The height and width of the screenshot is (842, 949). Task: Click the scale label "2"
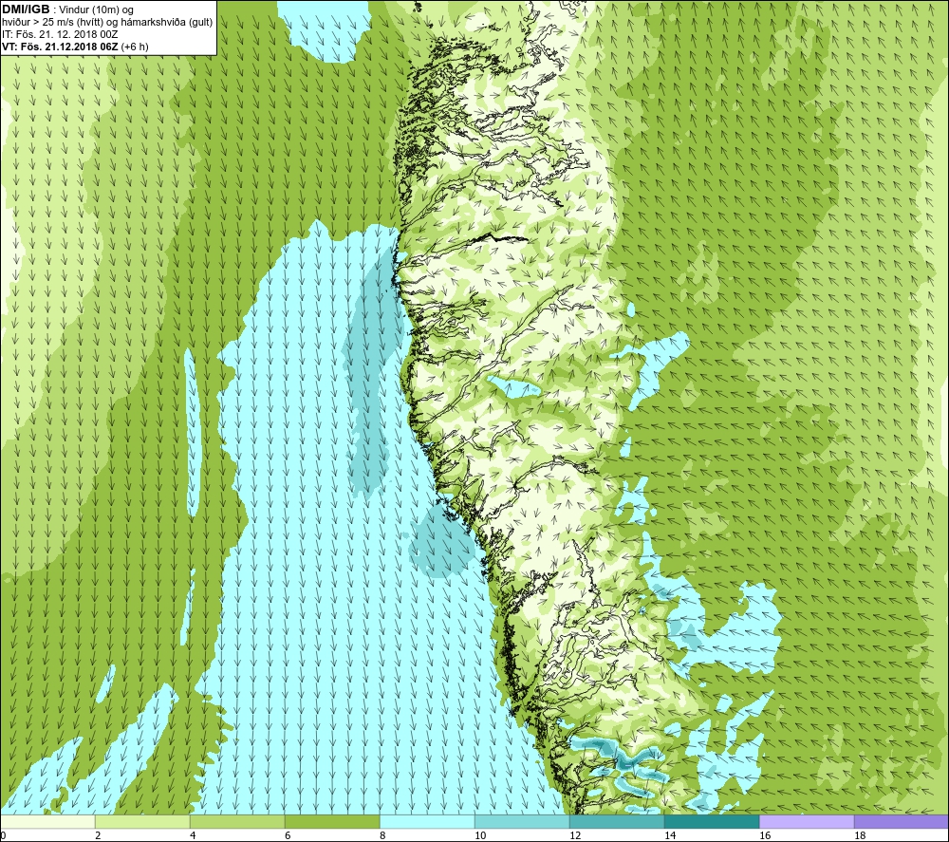[98, 836]
